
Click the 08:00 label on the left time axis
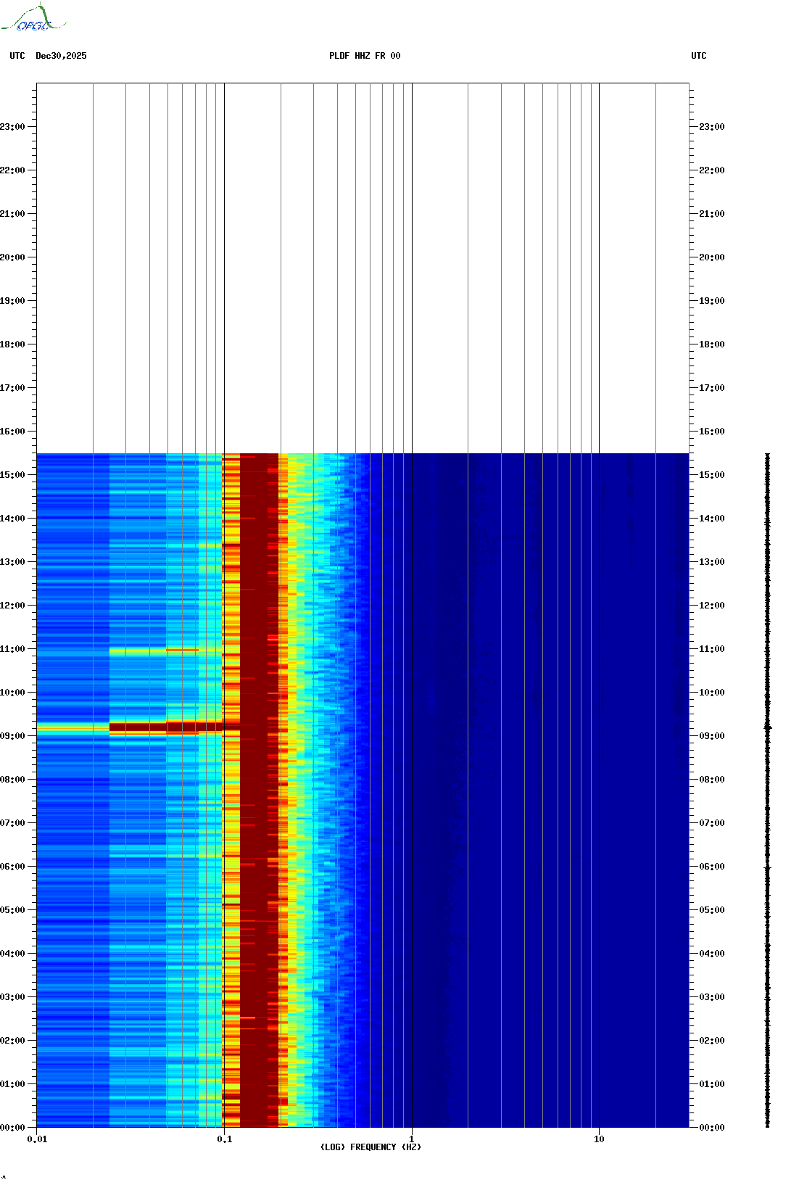point(12,780)
